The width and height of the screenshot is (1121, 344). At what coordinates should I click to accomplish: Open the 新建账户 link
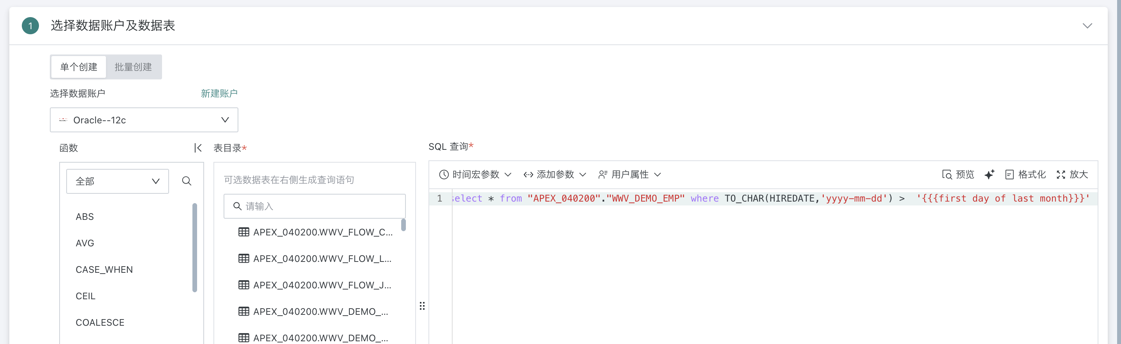pos(219,93)
